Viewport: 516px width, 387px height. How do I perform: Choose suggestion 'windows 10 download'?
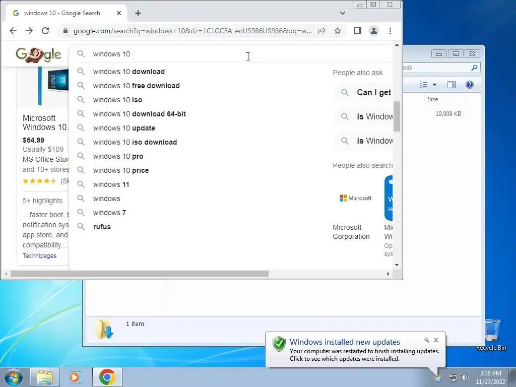click(x=129, y=72)
